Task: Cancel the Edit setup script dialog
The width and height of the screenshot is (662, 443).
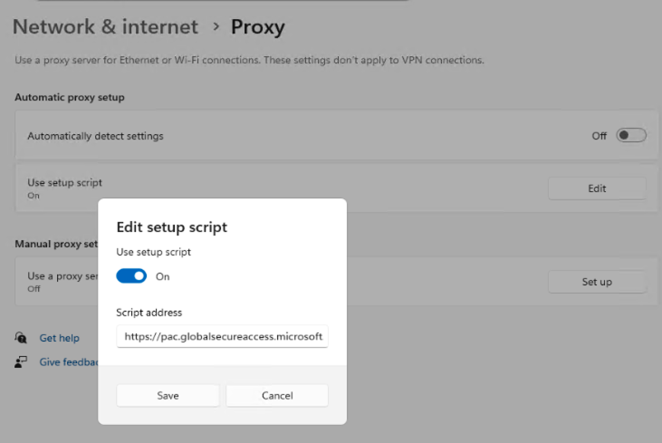Action: coord(276,396)
